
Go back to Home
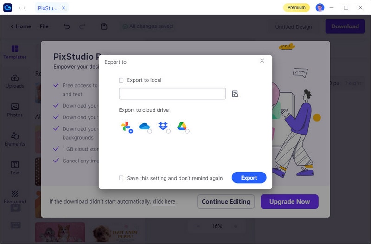(x=20, y=26)
